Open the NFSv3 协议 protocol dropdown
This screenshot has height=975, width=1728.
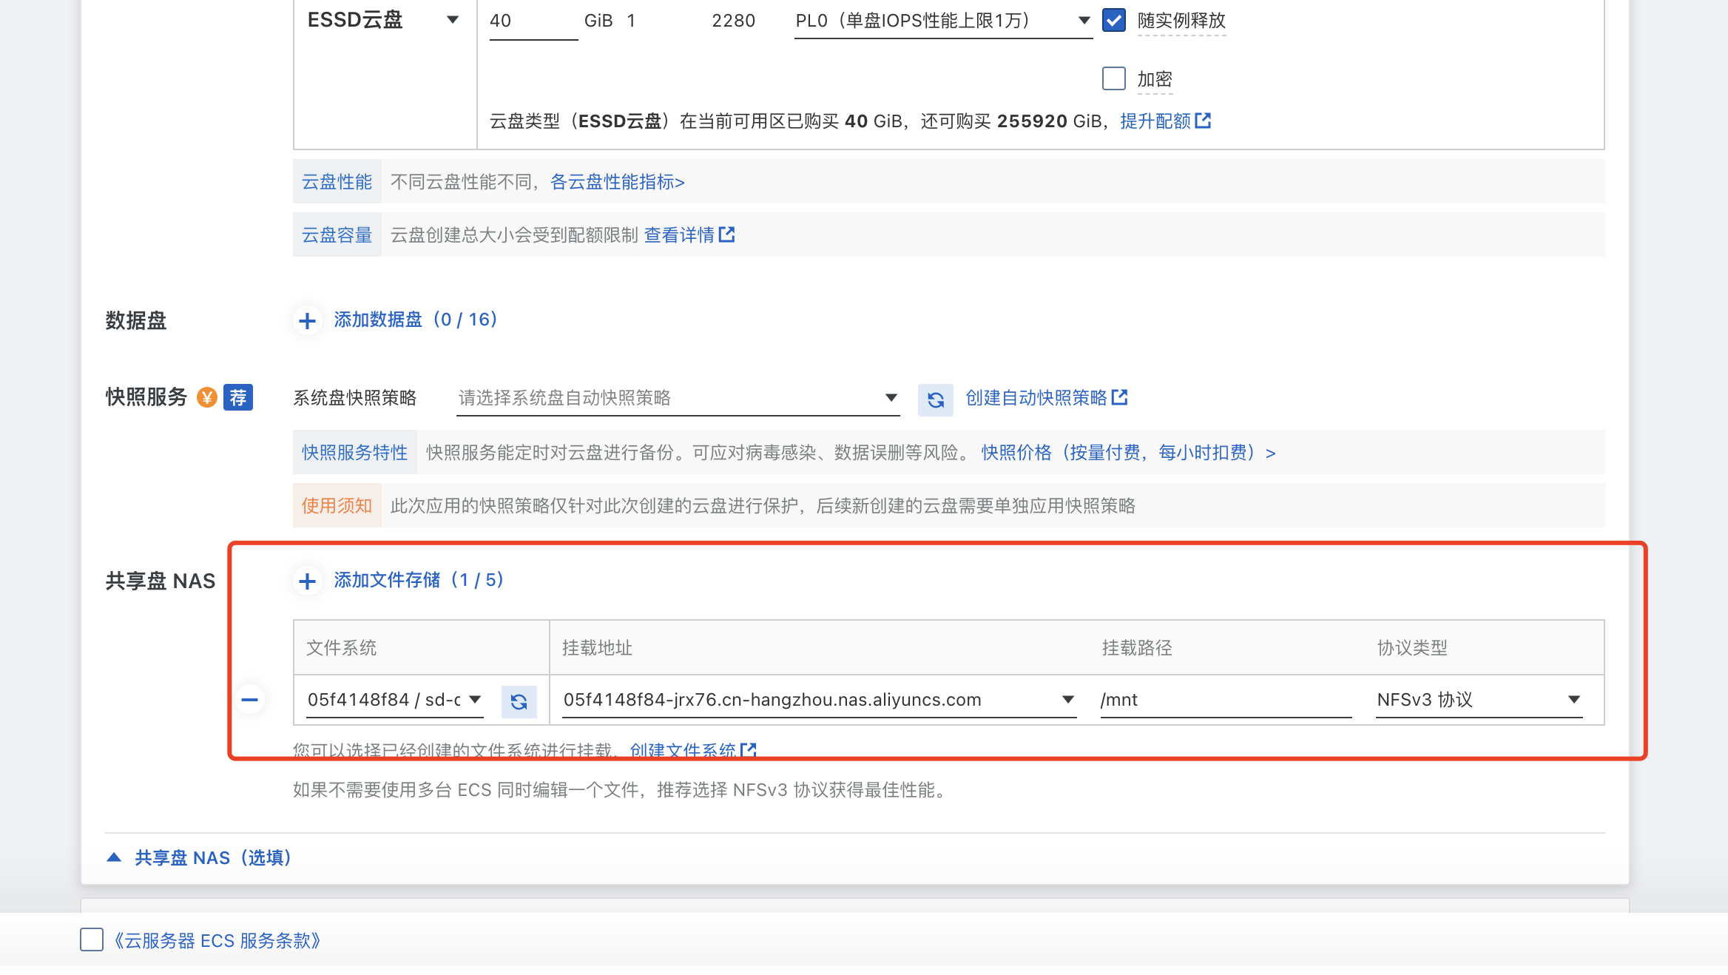(1479, 700)
